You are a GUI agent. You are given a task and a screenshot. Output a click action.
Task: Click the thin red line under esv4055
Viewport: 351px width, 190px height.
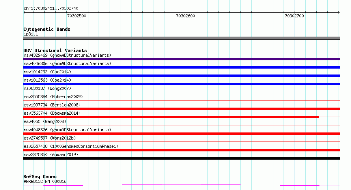pos(181,125)
